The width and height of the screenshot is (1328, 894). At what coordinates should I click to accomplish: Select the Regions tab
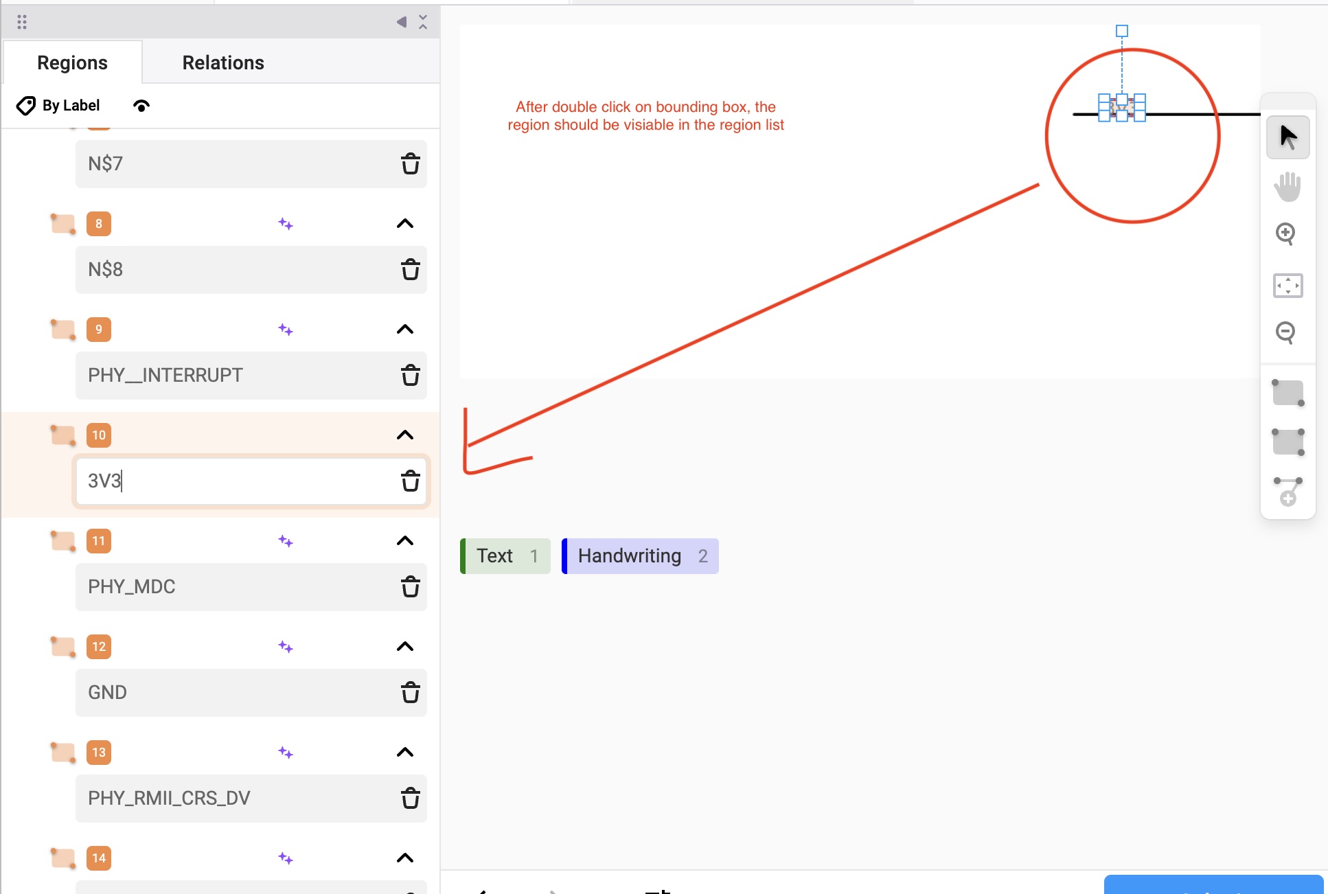click(72, 62)
